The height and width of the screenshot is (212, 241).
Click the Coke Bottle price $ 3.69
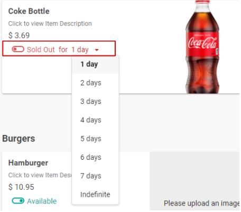[19, 35]
